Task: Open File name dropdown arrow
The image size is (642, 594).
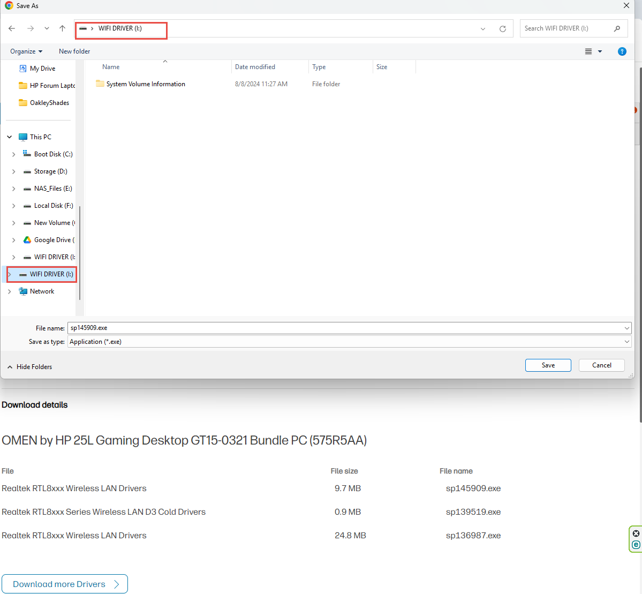Action: [x=626, y=328]
